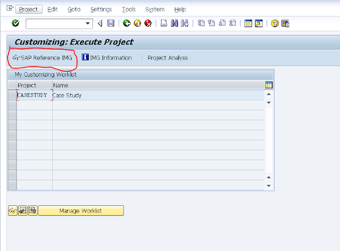Open the Help menu
Image resolution: width=340 pixels, height=251 pixels.
click(x=180, y=10)
